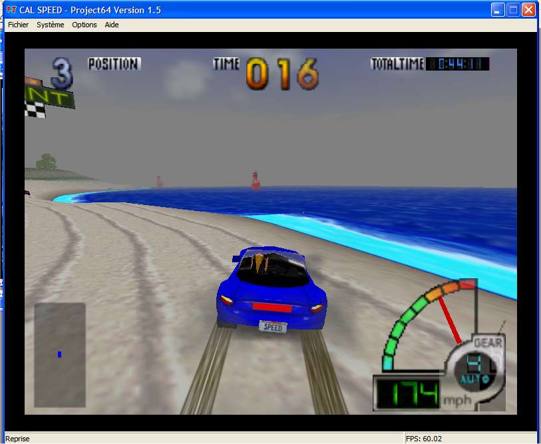The height and width of the screenshot is (444, 541).
Task: Click the red buoy in the ocean
Action: [256, 180]
